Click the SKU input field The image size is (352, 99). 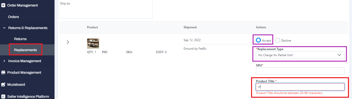coord(300,71)
